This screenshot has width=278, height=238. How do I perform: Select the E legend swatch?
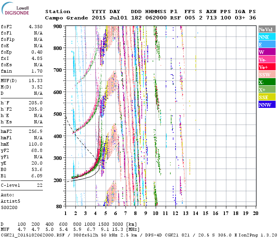point(267,44)
